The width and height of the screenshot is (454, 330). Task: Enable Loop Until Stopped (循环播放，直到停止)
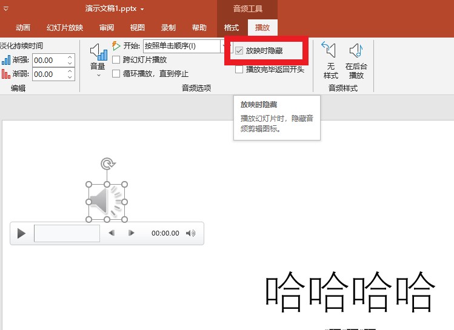[116, 74]
